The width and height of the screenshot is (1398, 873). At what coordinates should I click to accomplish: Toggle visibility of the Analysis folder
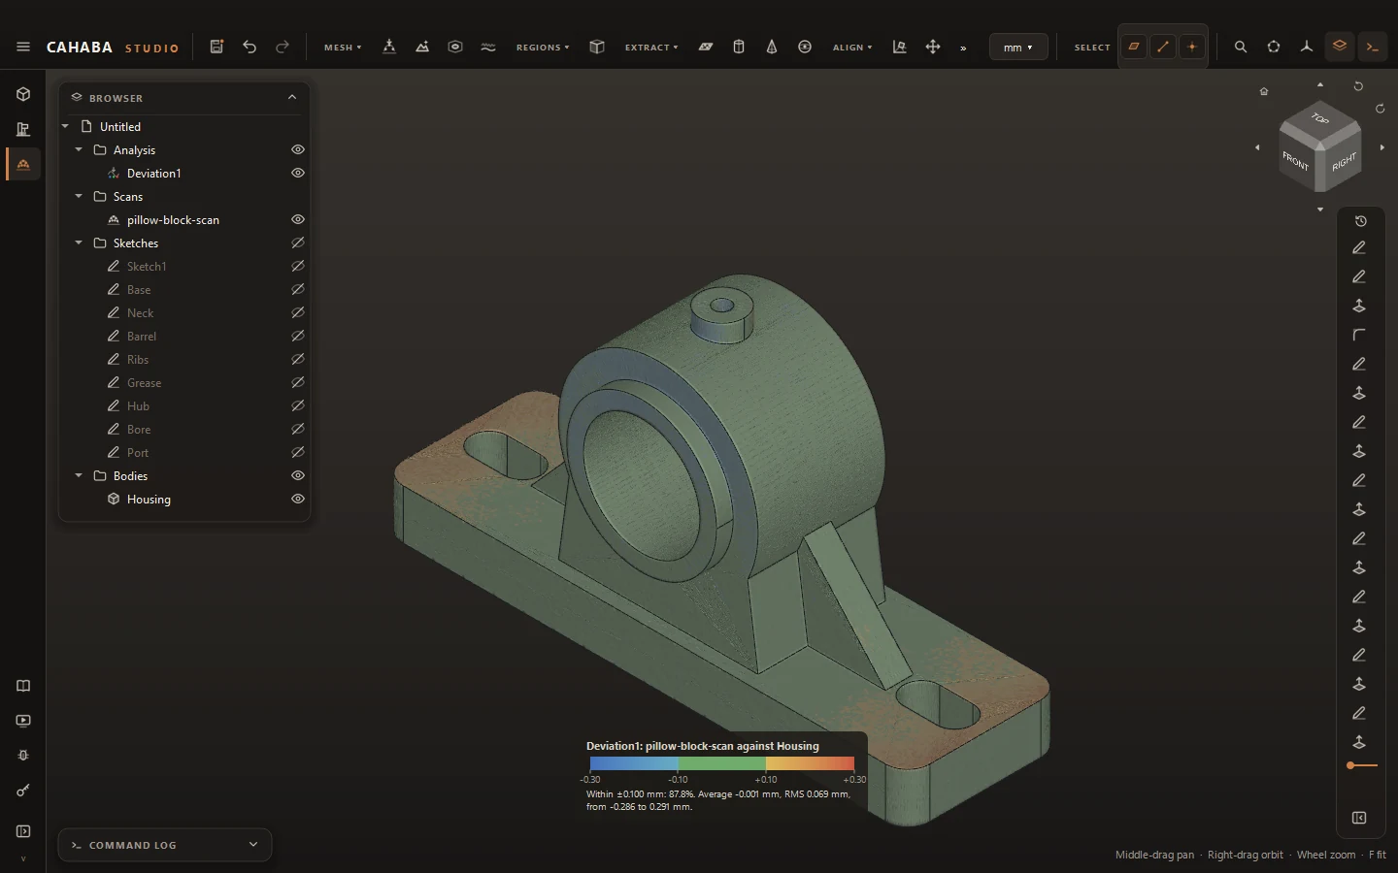(x=298, y=149)
